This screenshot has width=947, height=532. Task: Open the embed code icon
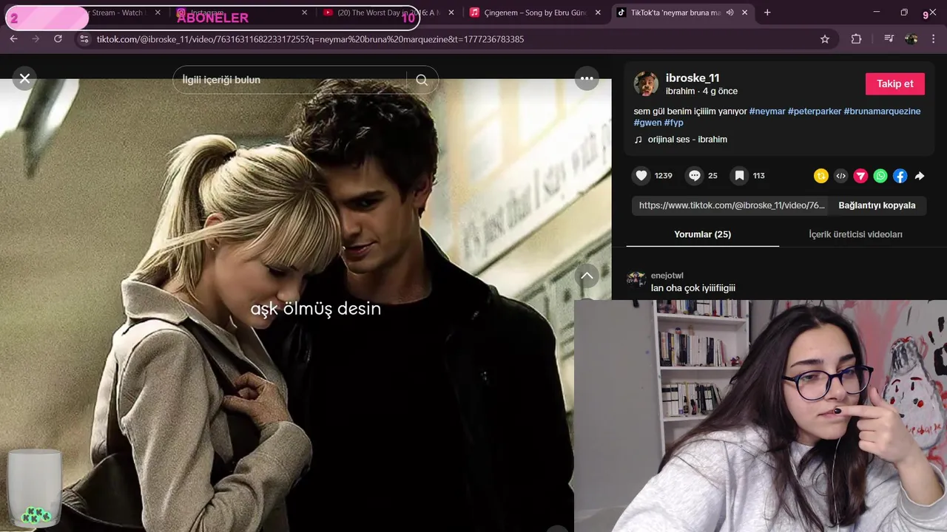[840, 176]
